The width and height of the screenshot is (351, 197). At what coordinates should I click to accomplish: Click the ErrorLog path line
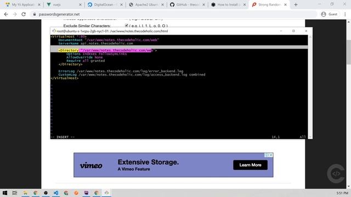[121, 71]
